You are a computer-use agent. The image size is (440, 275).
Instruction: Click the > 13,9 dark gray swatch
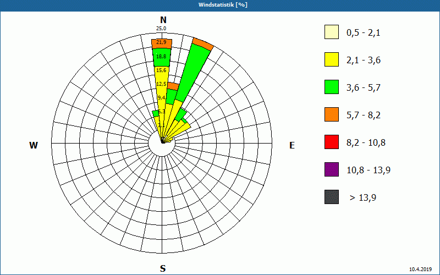tap(332, 197)
